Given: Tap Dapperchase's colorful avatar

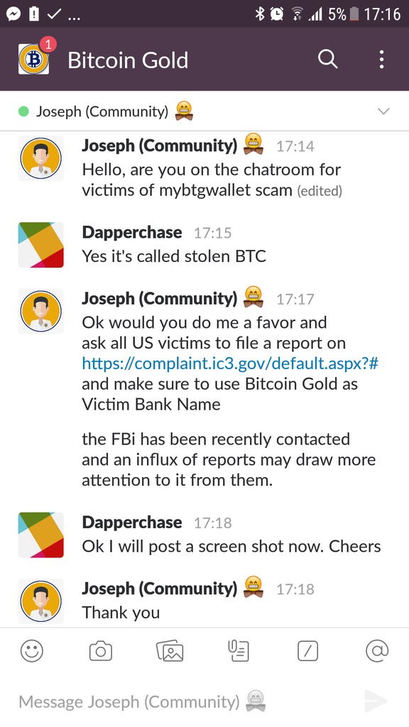Looking at the screenshot, I should click(x=40, y=245).
